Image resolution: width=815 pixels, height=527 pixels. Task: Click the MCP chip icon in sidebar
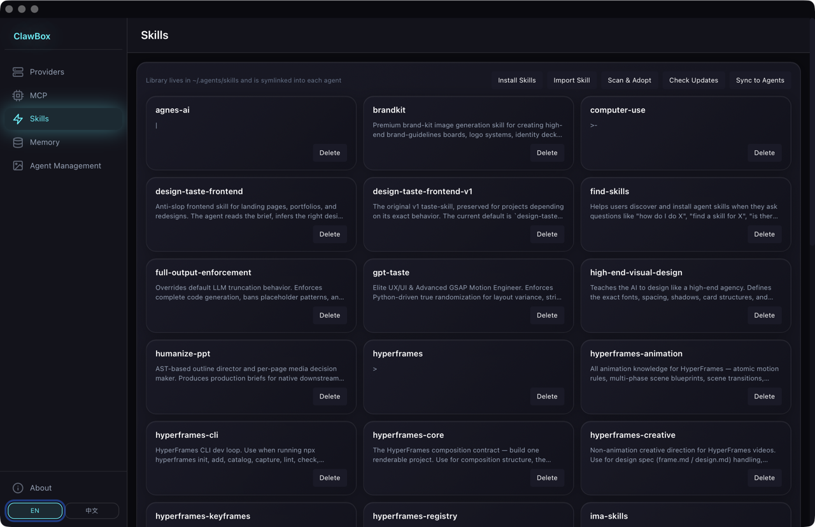[18, 95]
